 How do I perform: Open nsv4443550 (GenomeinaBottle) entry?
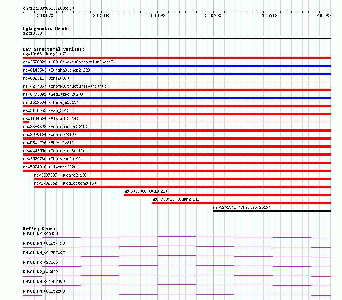(55, 151)
